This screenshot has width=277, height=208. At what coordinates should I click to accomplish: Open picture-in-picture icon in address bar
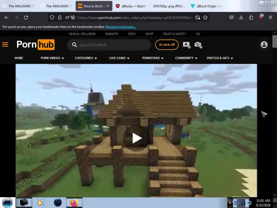[x=198, y=18]
